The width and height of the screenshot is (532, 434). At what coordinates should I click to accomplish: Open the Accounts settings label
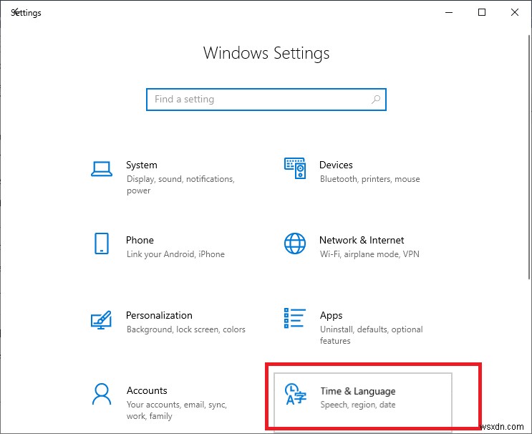(x=147, y=390)
